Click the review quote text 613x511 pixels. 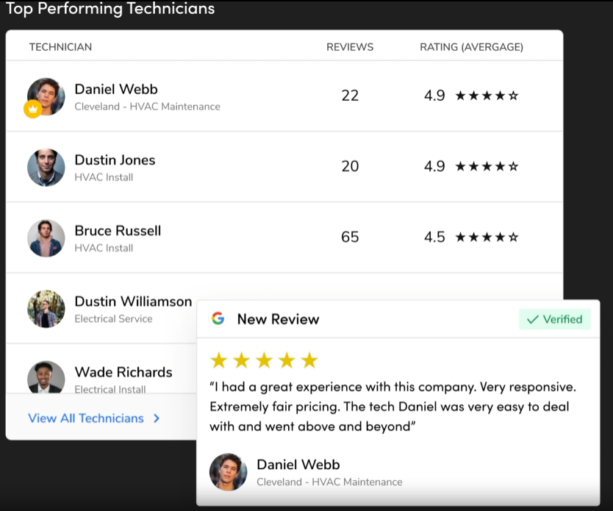coord(393,407)
